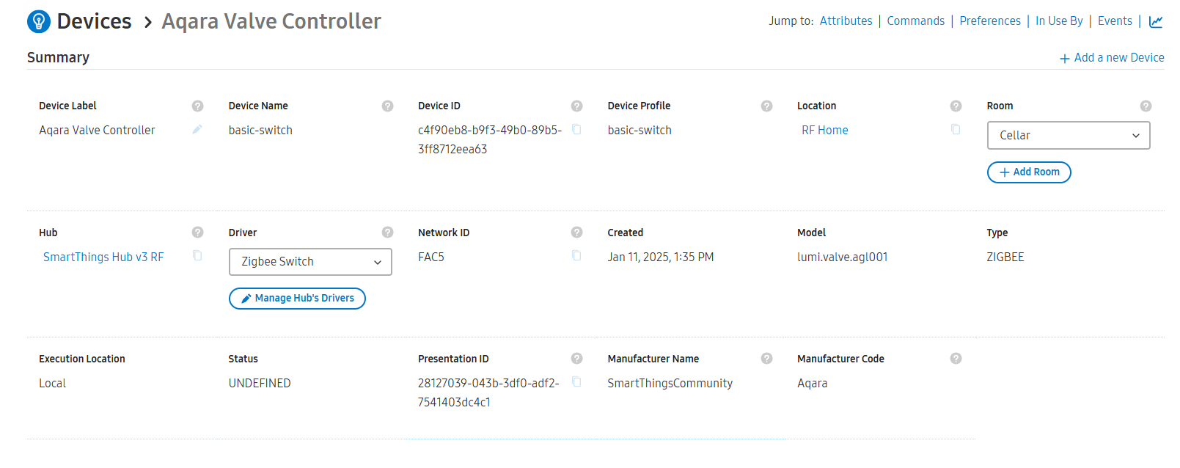
Task: Copy the Network ID FAC5
Action: point(576,256)
